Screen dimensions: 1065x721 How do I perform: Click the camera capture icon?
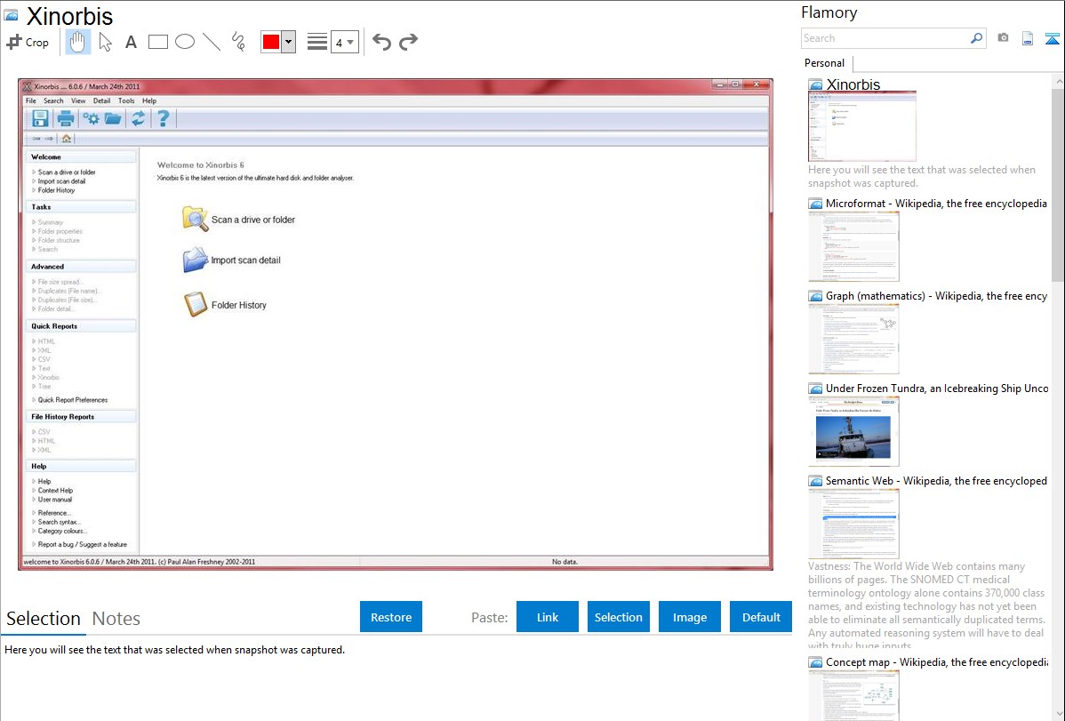pyautogui.click(x=1003, y=38)
